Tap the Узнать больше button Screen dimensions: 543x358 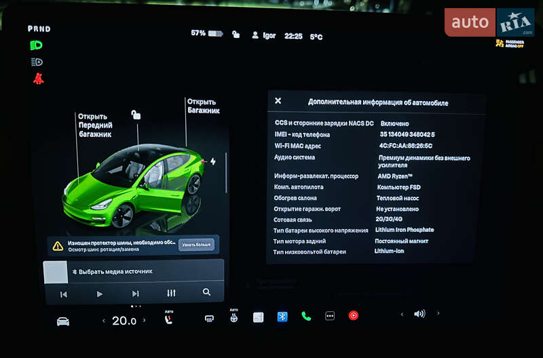[x=196, y=245]
